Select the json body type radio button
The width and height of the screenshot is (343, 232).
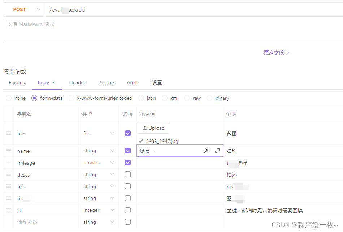141,98
